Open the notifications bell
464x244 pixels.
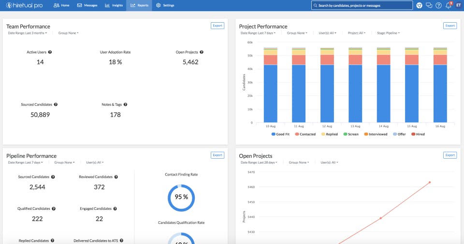[x=448, y=5]
